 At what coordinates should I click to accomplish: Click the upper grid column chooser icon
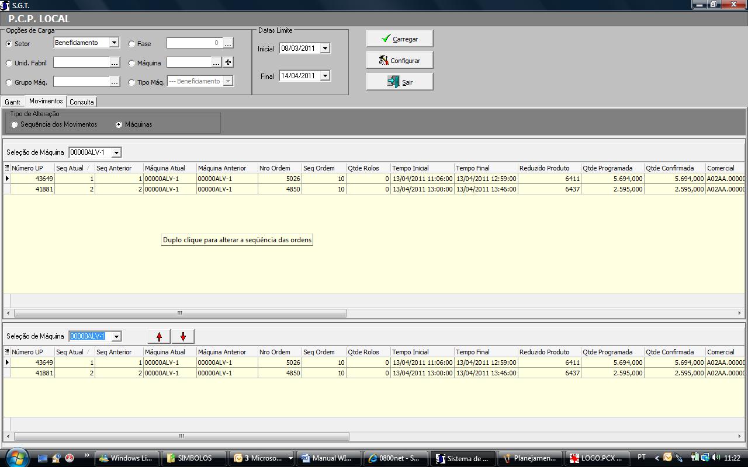click(x=7, y=168)
